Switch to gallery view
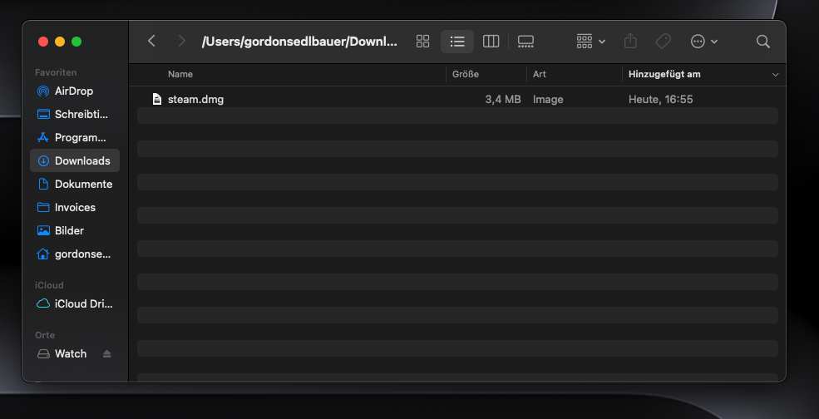This screenshot has width=819, height=419. 525,42
